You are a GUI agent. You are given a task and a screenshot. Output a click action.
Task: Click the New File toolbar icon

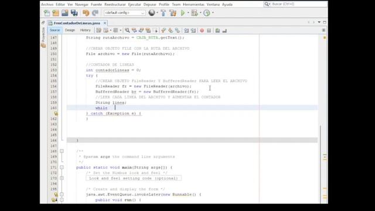coord(47,13)
